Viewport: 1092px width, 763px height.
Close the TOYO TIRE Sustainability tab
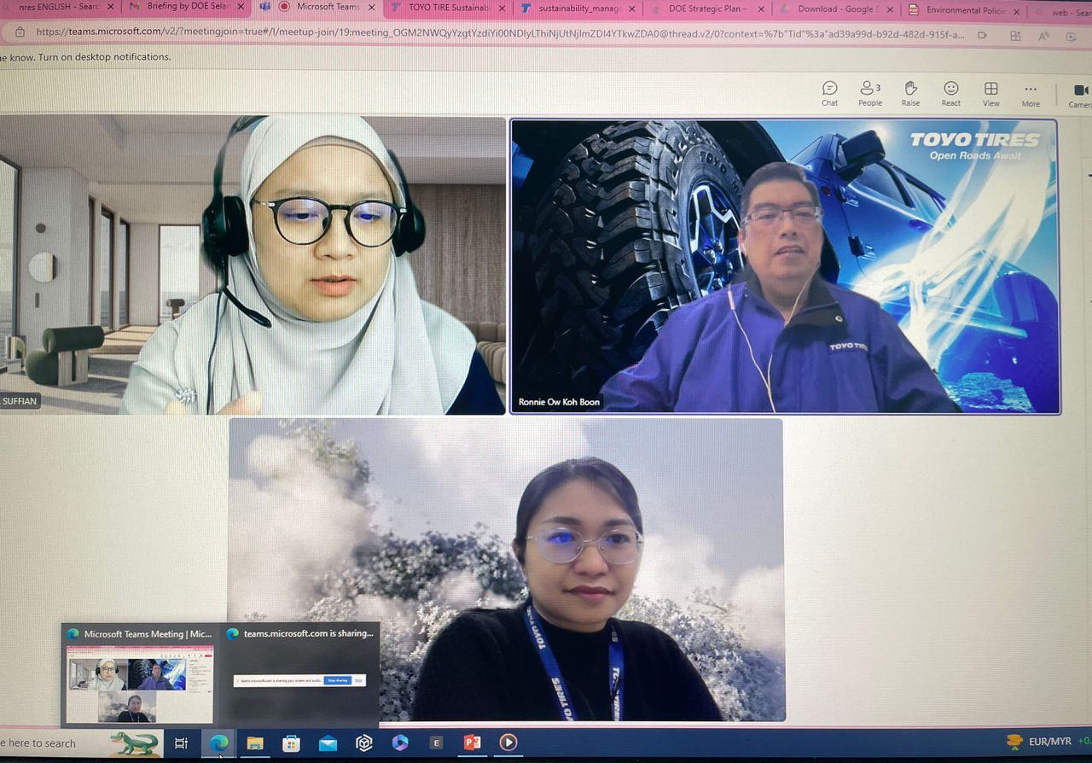pos(501,9)
